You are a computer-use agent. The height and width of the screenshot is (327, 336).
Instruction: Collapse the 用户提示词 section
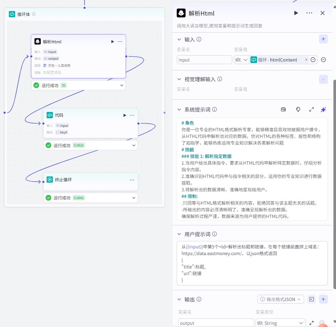(x=179, y=234)
